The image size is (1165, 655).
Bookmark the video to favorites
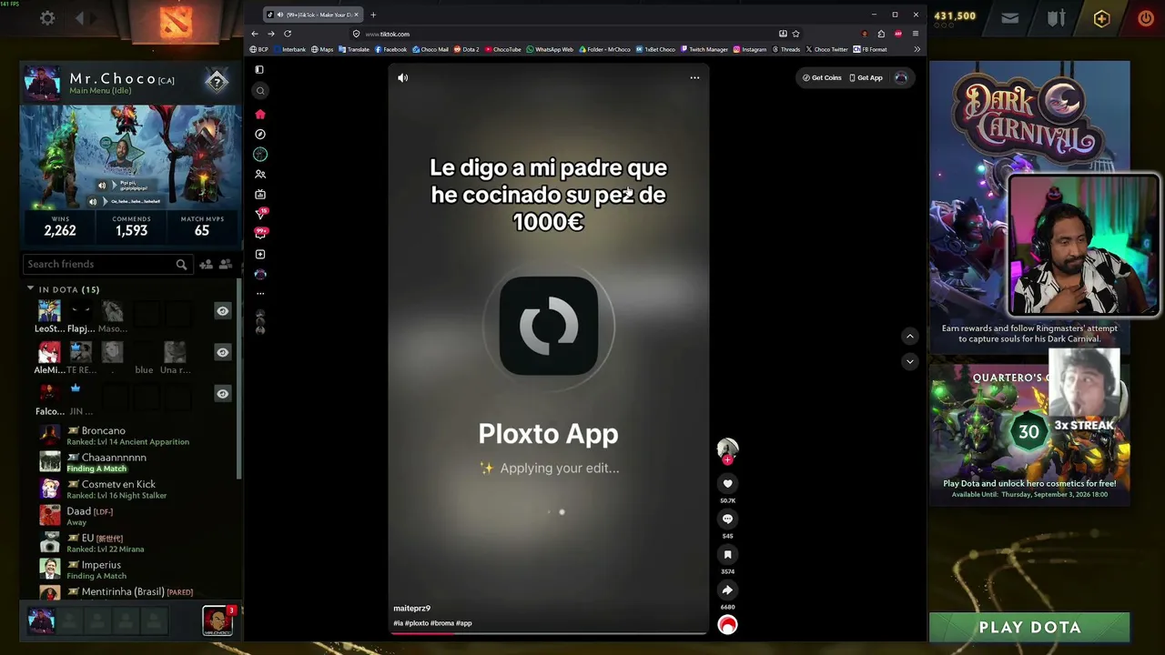pyautogui.click(x=727, y=554)
